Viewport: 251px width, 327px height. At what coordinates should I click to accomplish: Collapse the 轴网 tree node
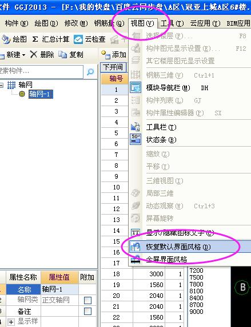coord(1,85)
